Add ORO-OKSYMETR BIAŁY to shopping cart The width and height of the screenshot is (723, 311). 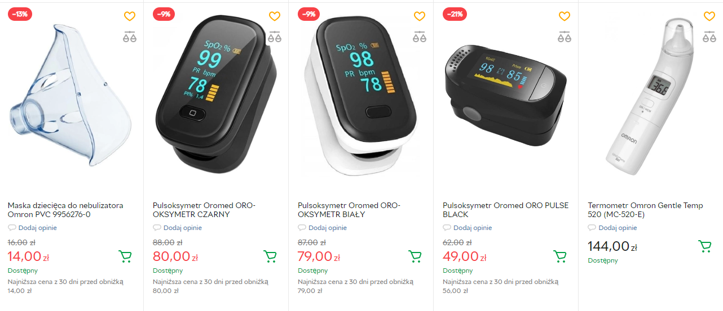(415, 256)
